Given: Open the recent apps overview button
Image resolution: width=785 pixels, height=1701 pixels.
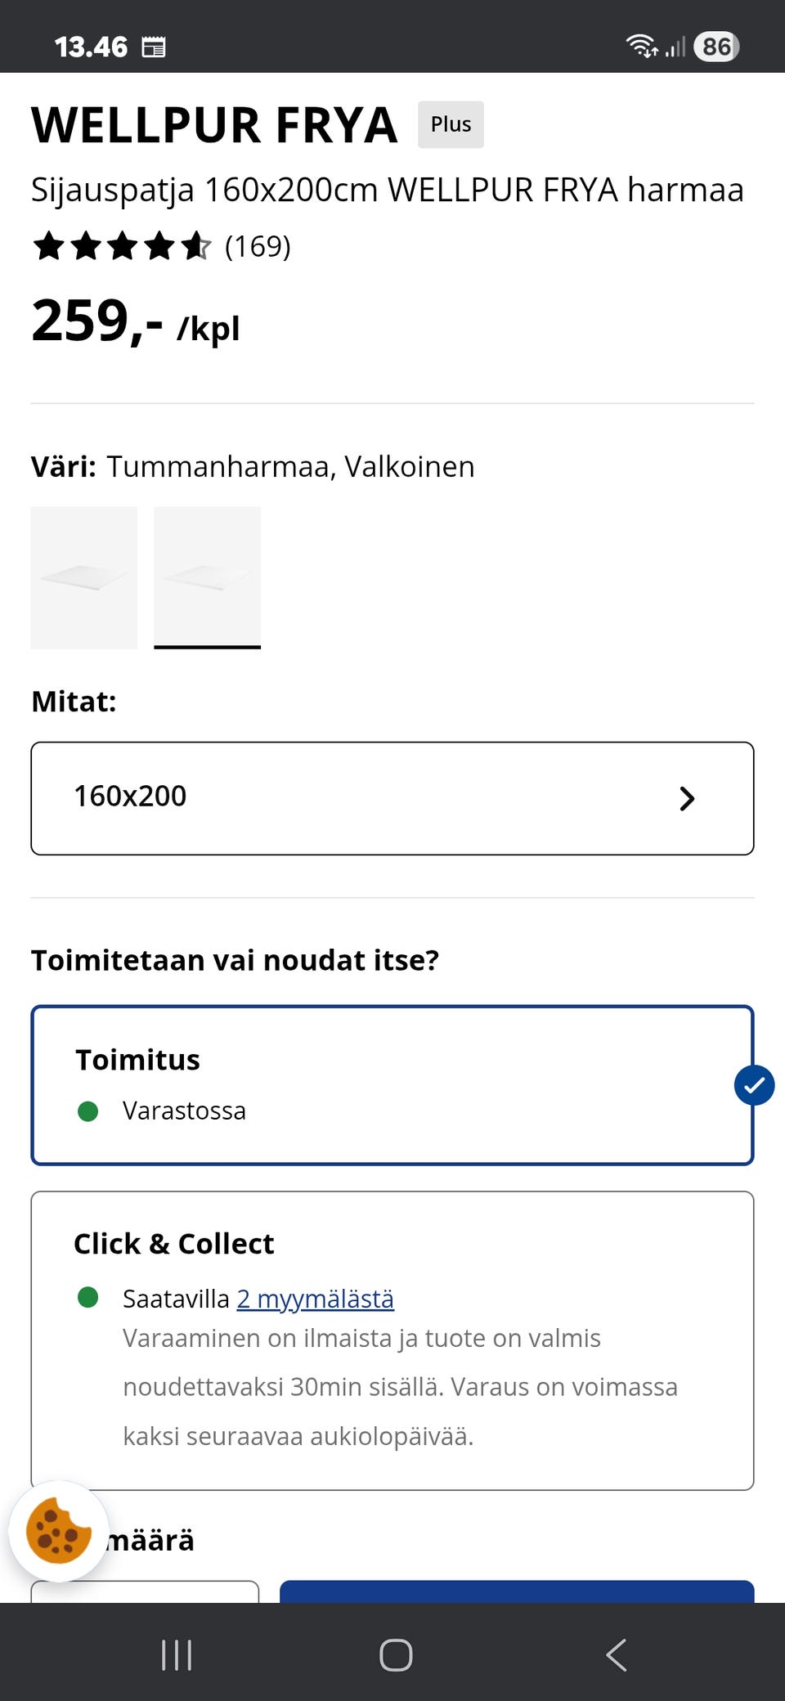Looking at the screenshot, I should (177, 1654).
